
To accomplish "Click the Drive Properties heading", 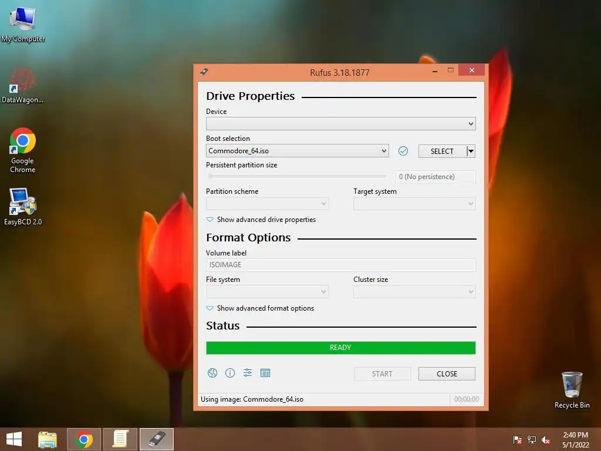I will [250, 96].
